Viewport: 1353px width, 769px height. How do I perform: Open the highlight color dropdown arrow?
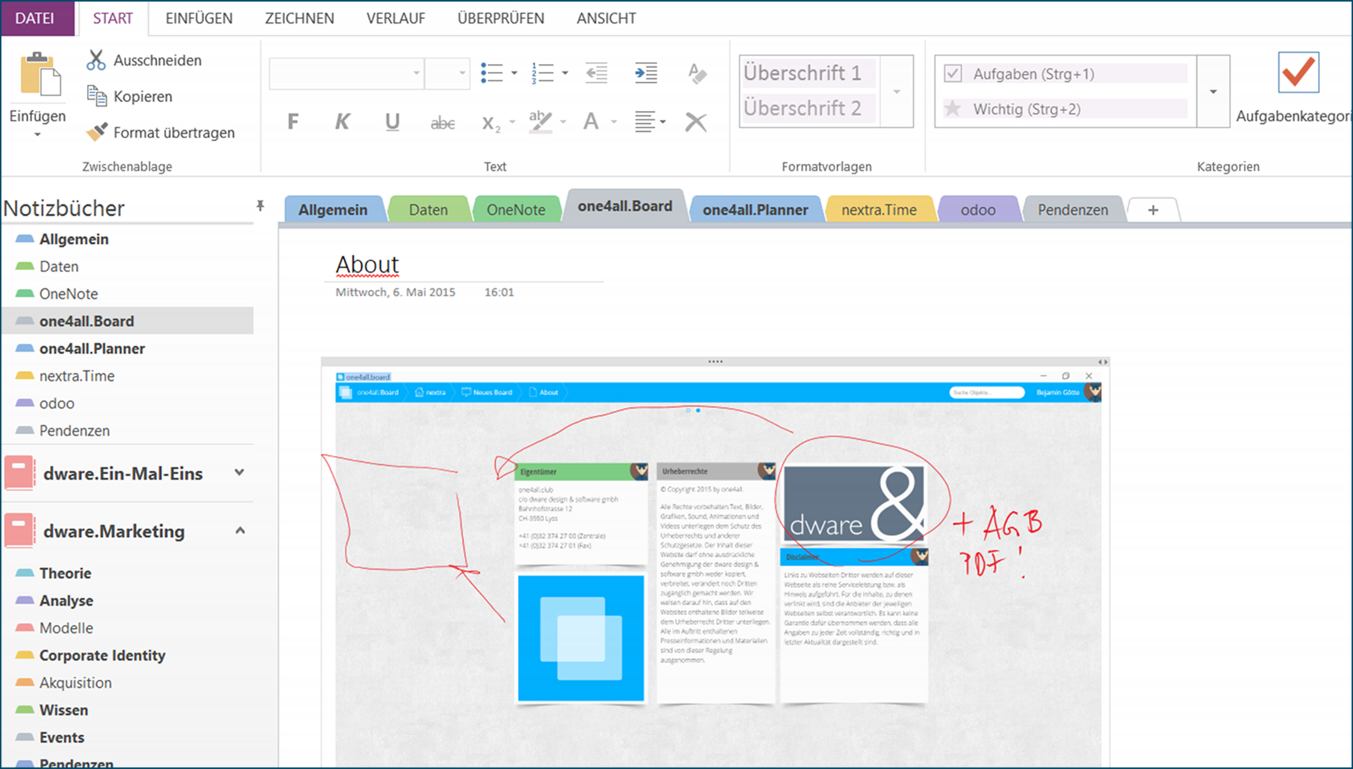(563, 122)
